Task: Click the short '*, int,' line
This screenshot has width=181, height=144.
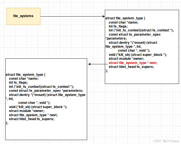Action: (10, 99)
